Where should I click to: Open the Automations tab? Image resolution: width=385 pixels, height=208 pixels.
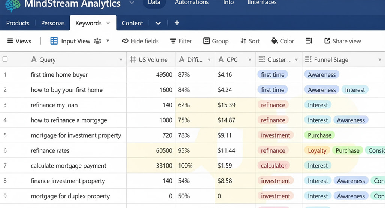pos(192,3)
